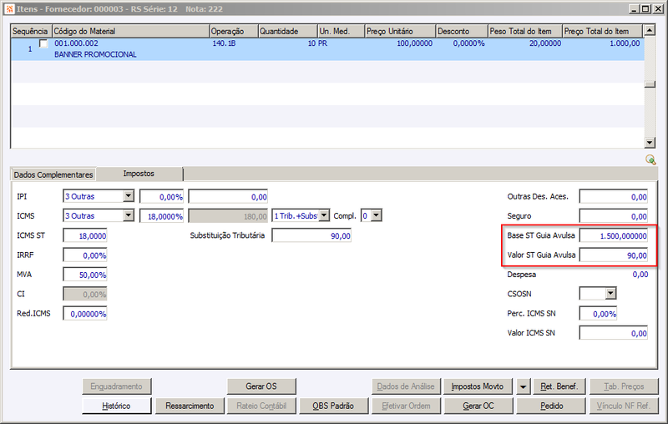
Task: Tick the checkbox on the BANNER PROMOCIONAL row
Action: coord(43,43)
